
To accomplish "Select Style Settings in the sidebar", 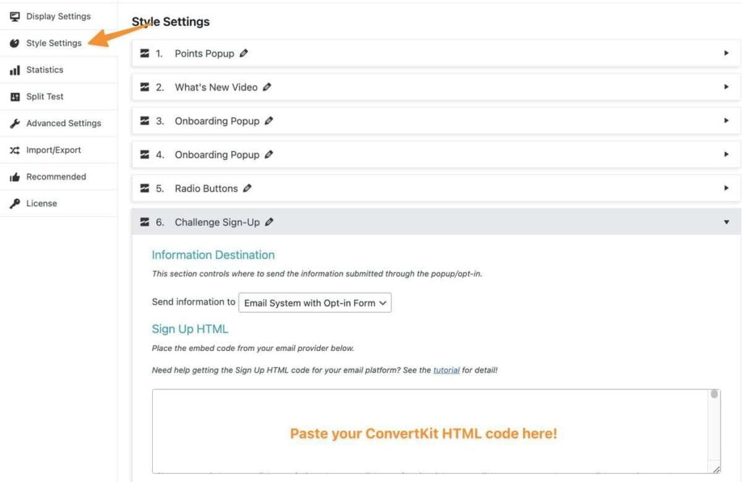I will 52,43.
